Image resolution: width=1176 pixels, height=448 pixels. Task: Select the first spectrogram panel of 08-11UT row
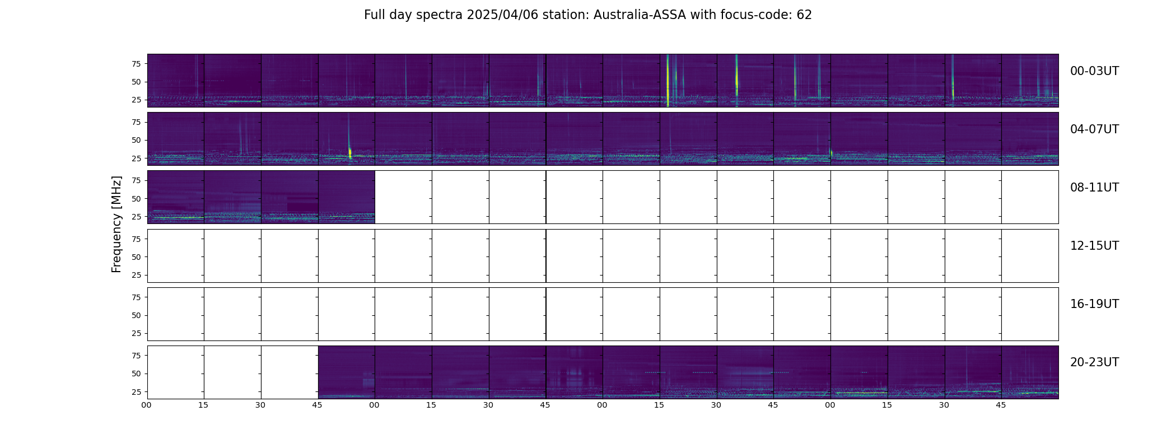coord(176,197)
